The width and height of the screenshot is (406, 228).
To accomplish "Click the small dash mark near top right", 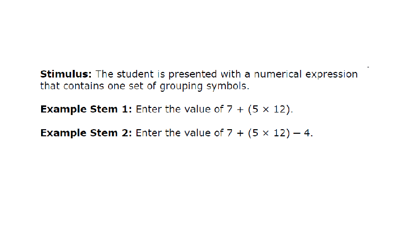I will tap(368, 67).
